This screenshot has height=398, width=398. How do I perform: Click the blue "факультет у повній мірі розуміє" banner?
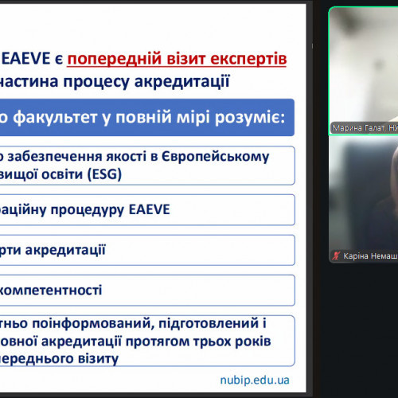tap(147, 118)
